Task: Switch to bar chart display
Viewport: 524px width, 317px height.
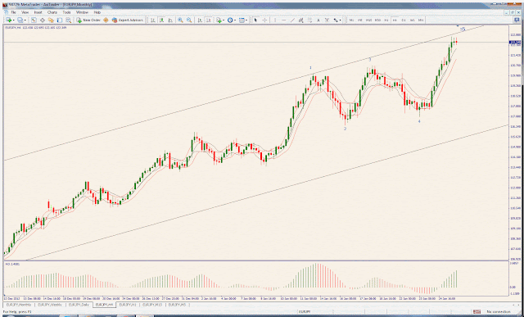Action: [152, 20]
